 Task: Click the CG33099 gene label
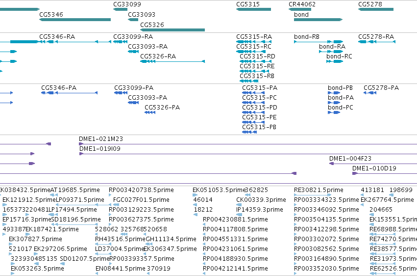[x=127, y=4]
